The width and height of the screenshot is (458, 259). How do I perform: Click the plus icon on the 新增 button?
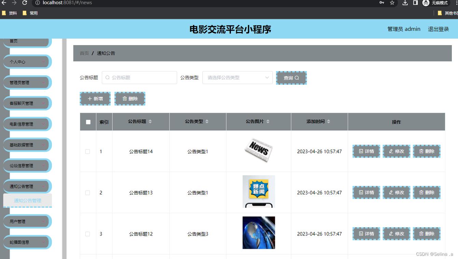tap(89, 98)
